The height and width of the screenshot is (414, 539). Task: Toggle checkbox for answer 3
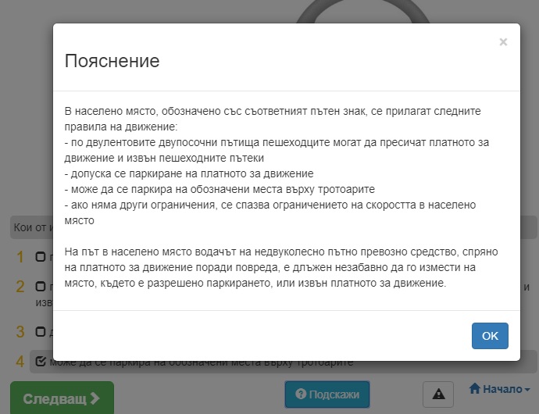(41, 331)
